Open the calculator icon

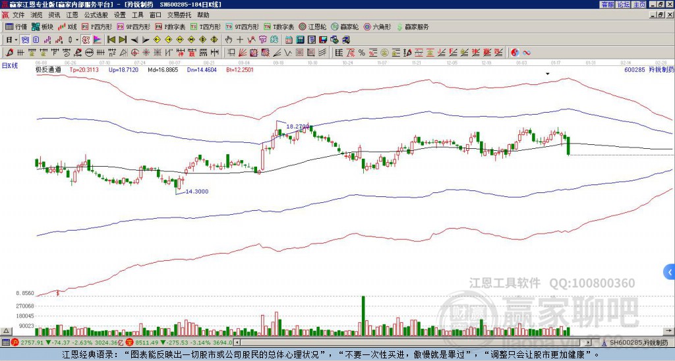pos(301,40)
